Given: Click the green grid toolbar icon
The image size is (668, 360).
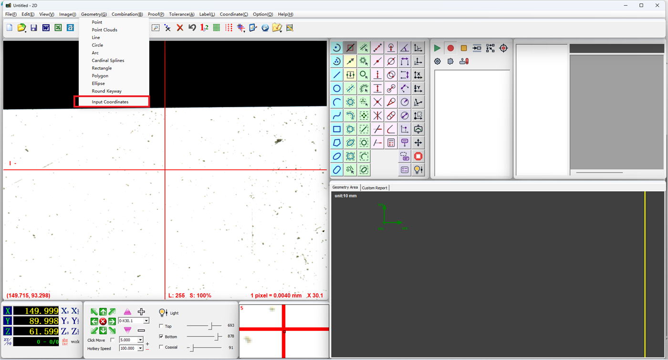Looking at the screenshot, I should [x=216, y=28].
